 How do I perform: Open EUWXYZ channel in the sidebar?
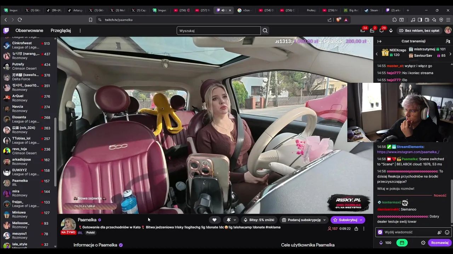[28, 172]
